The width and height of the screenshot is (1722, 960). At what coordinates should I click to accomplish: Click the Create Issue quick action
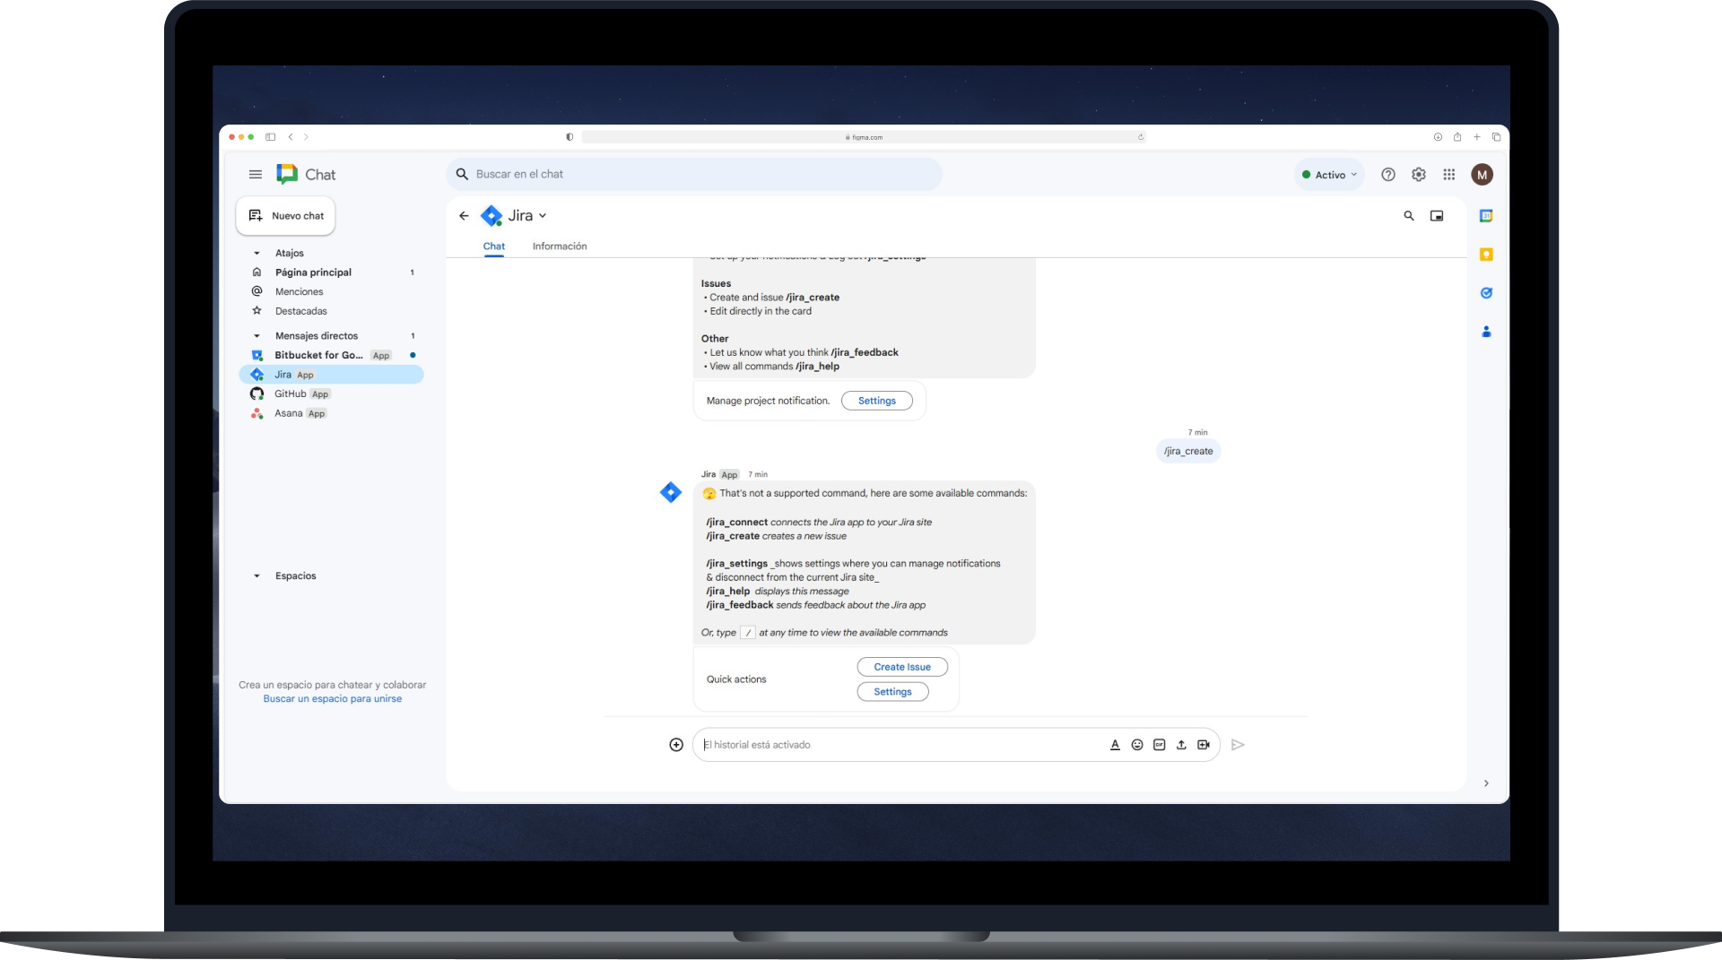click(902, 667)
